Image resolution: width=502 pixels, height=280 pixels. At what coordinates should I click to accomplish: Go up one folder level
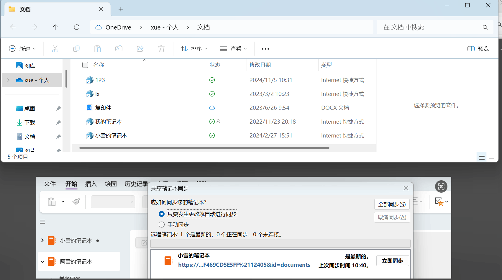[55, 27]
